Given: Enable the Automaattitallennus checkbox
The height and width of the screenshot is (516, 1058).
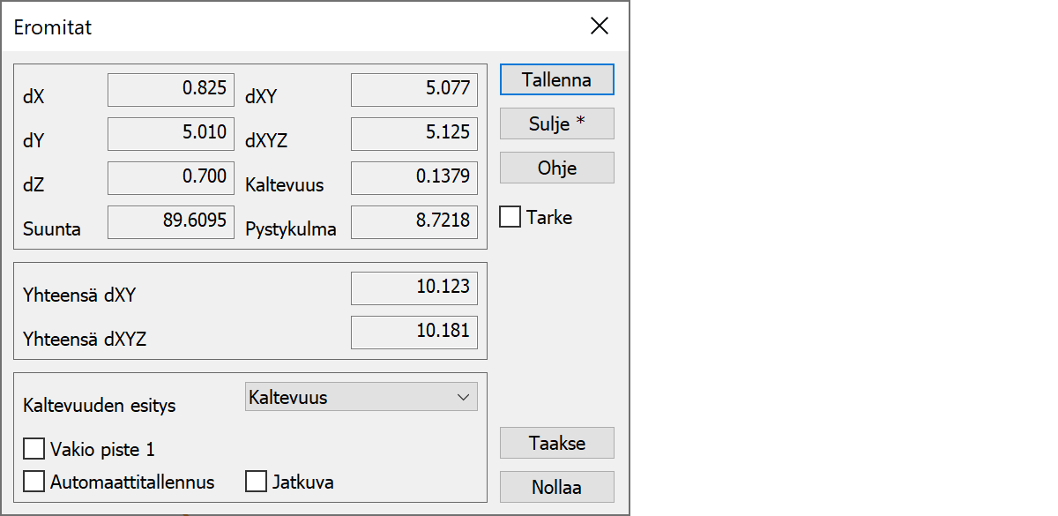Looking at the screenshot, I should 34,482.
